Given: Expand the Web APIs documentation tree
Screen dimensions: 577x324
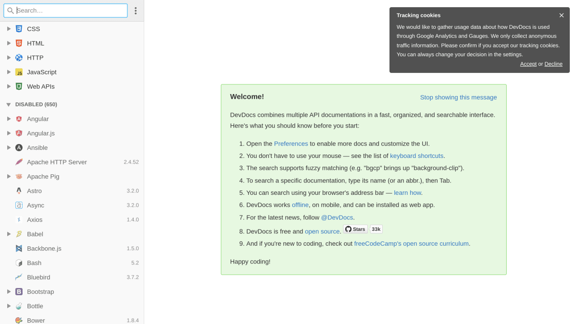Looking at the screenshot, I should click(x=9, y=86).
